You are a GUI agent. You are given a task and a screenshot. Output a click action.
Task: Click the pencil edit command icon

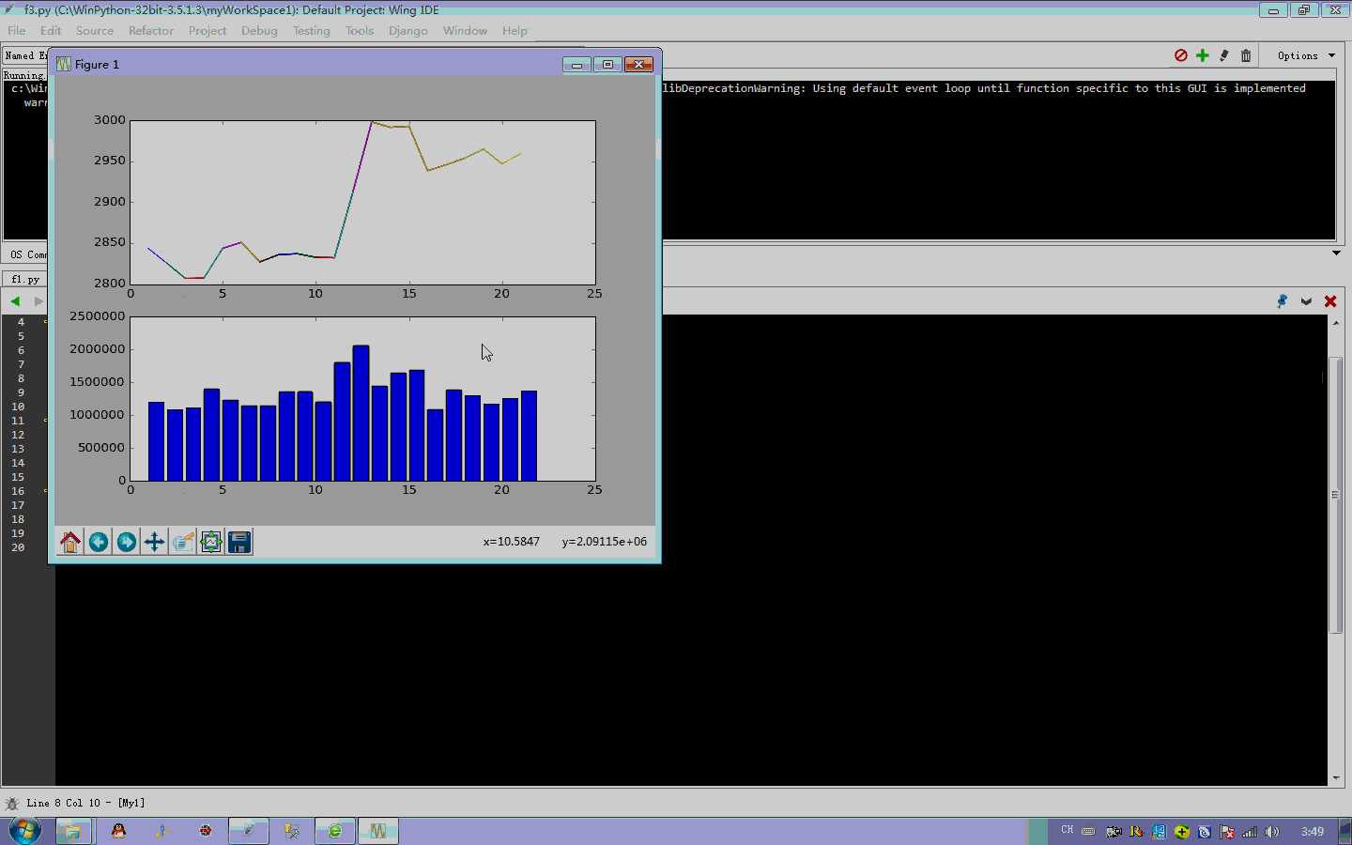pyautogui.click(x=1224, y=55)
